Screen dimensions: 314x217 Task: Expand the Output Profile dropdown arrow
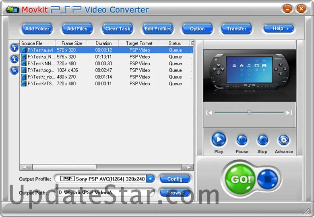(x=151, y=179)
